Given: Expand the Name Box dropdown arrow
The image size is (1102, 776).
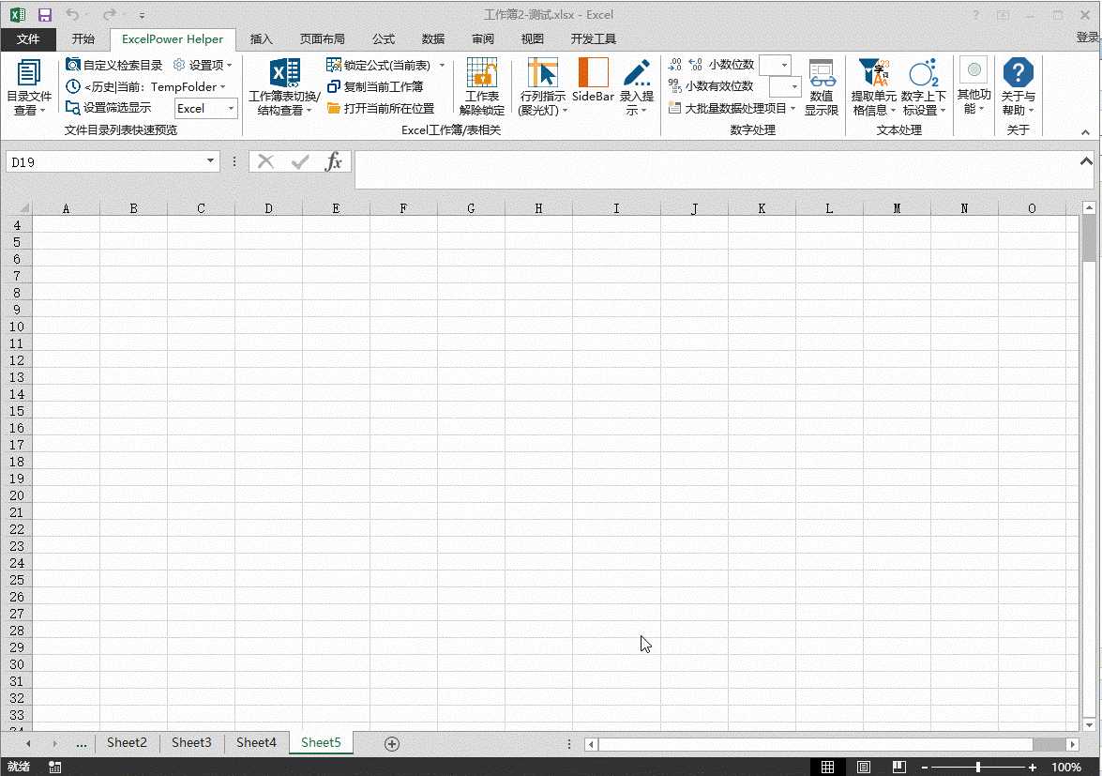Looking at the screenshot, I should point(210,161).
